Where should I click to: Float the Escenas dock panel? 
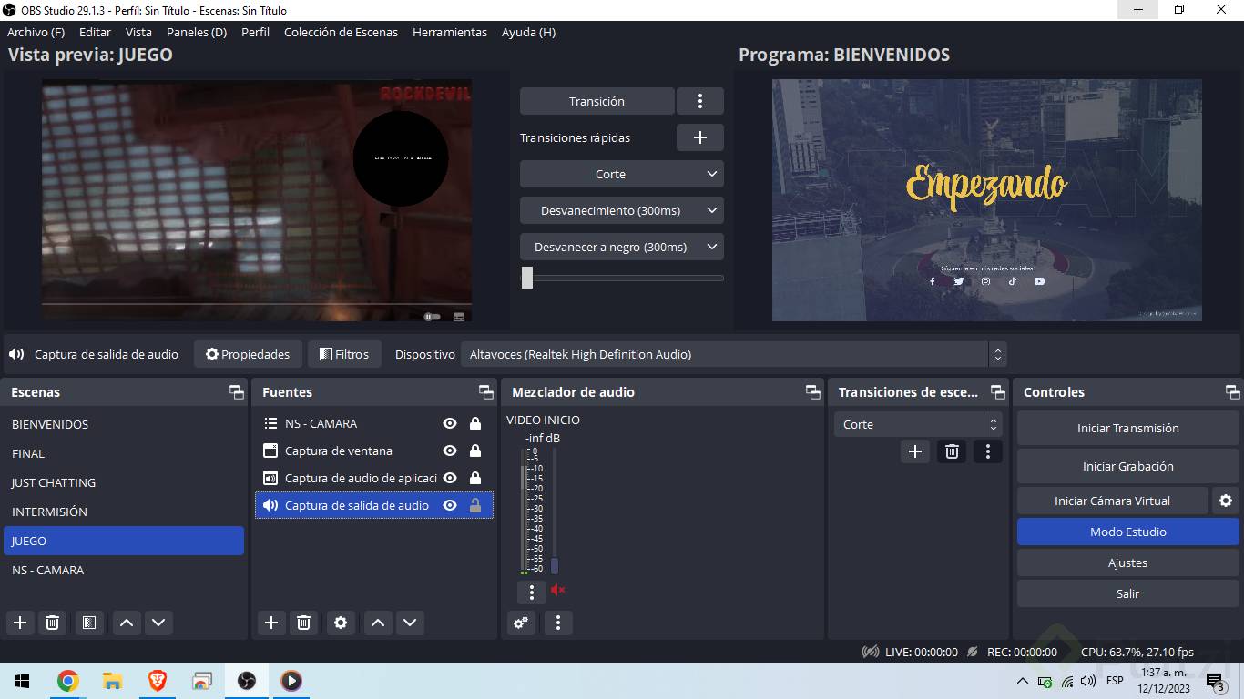click(237, 392)
